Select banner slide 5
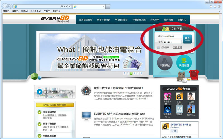This screenshot has height=139, width=223. click(x=138, y=73)
